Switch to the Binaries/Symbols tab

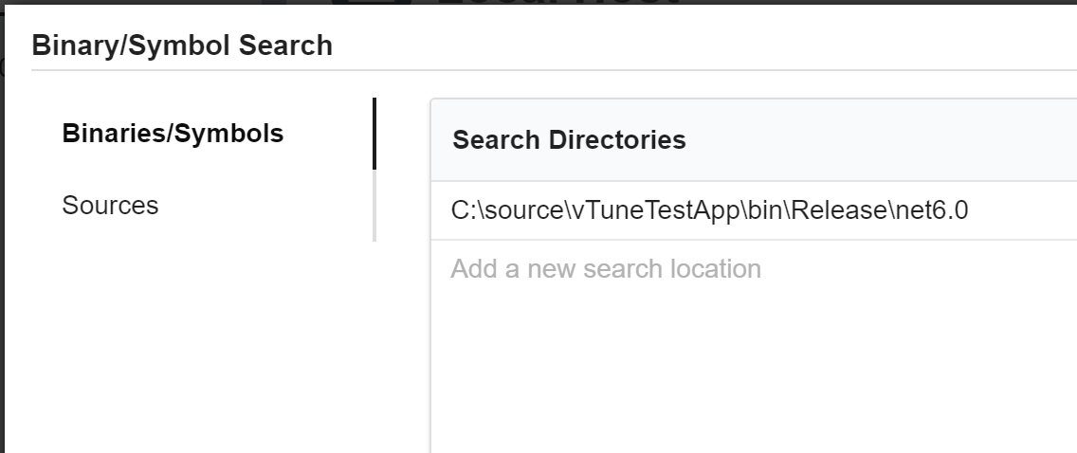[x=173, y=134]
